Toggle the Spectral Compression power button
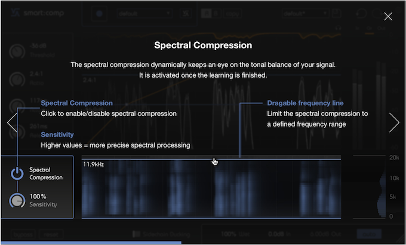406x245 pixels. point(17,173)
